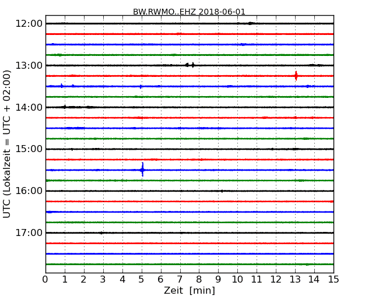This screenshot has width=379, height=303.
Task: Click the x-axis tick label 3
Action: (x=103, y=279)
